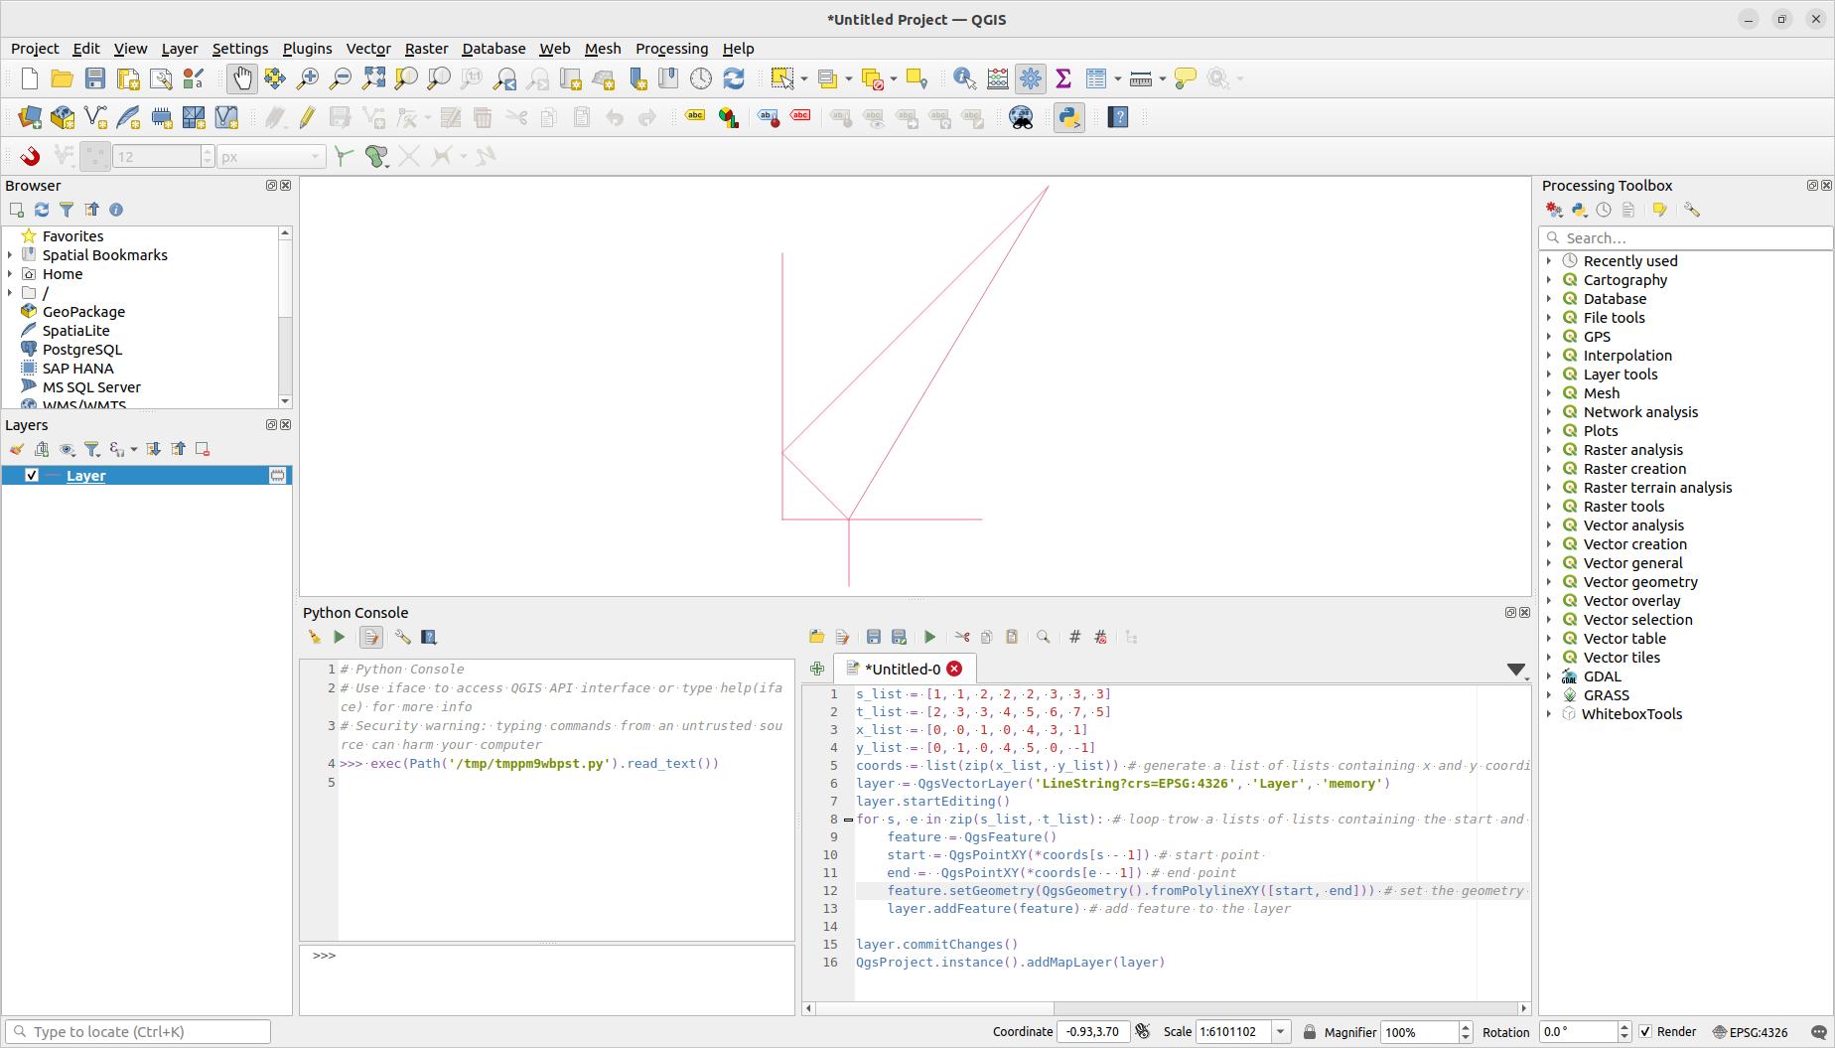Refresh the Browser panel

pos(42,210)
